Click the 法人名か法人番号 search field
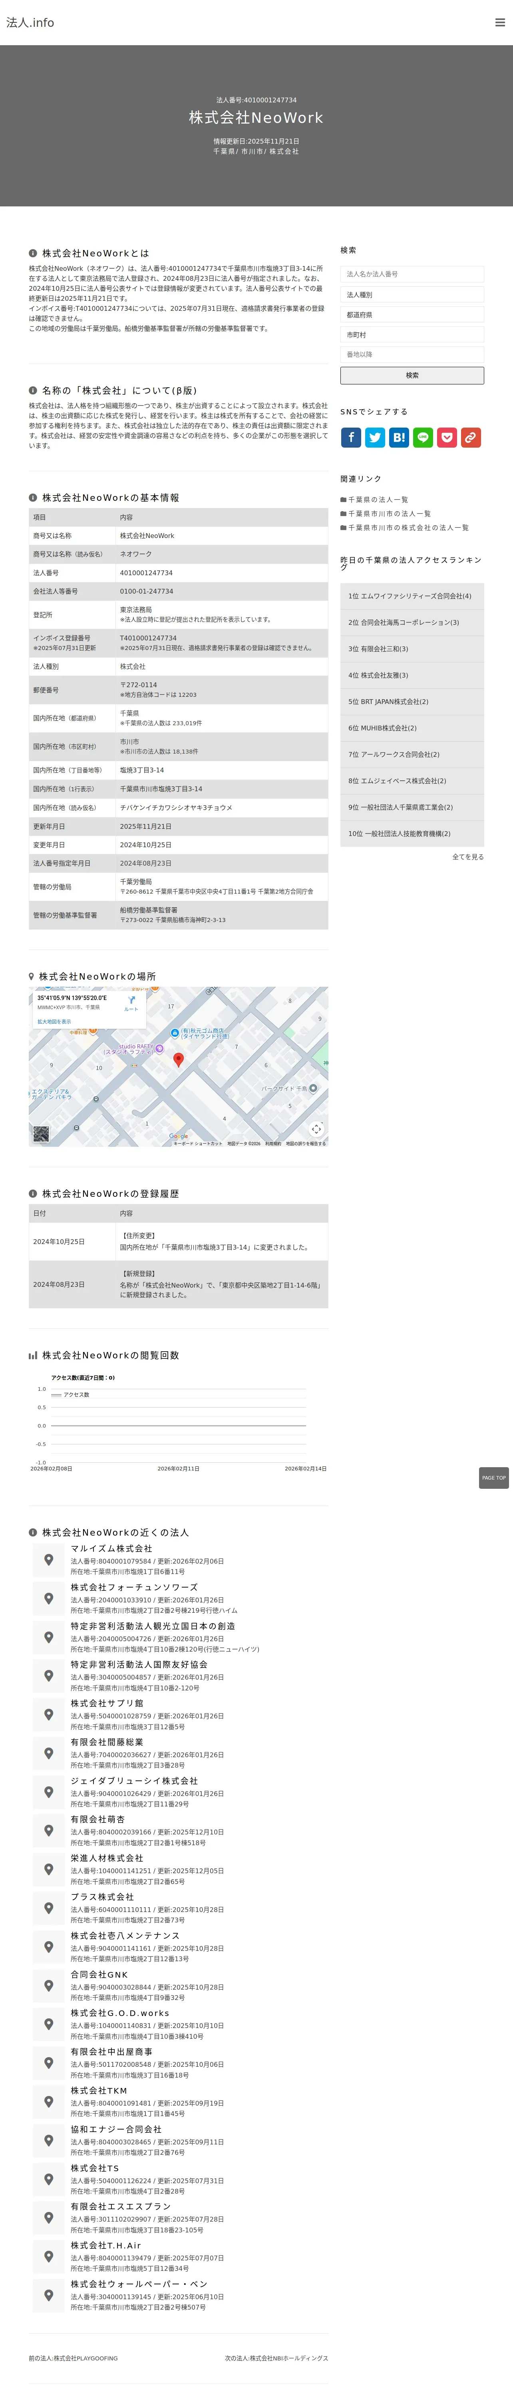The width and height of the screenshot is (513, 2400). 412,274
